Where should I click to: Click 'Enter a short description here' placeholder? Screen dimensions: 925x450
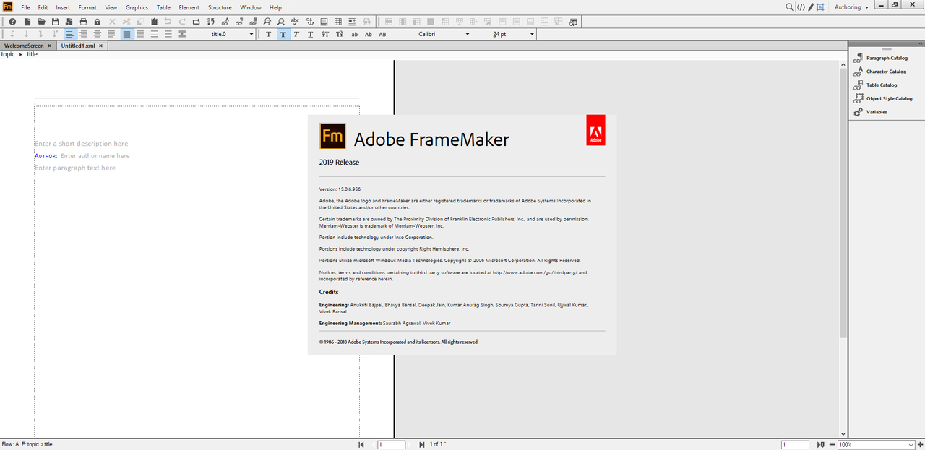click(81, 144)
